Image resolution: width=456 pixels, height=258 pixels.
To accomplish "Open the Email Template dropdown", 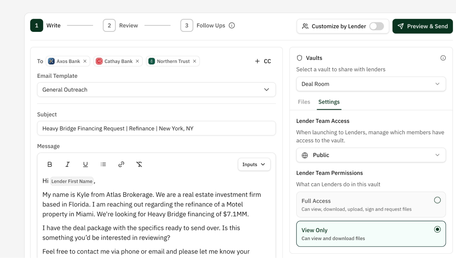I will (156, 90).
